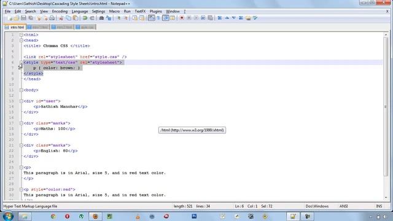Open the Run menu
393x221 pixels.
pos(127,11)
